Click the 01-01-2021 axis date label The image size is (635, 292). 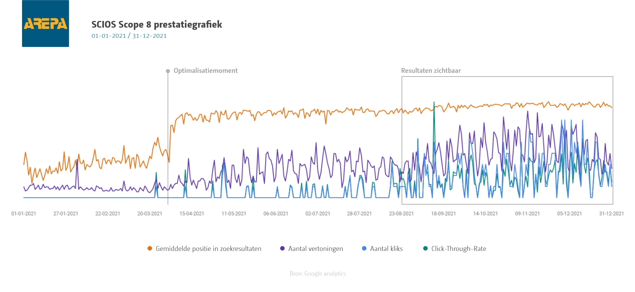point(24,214)
